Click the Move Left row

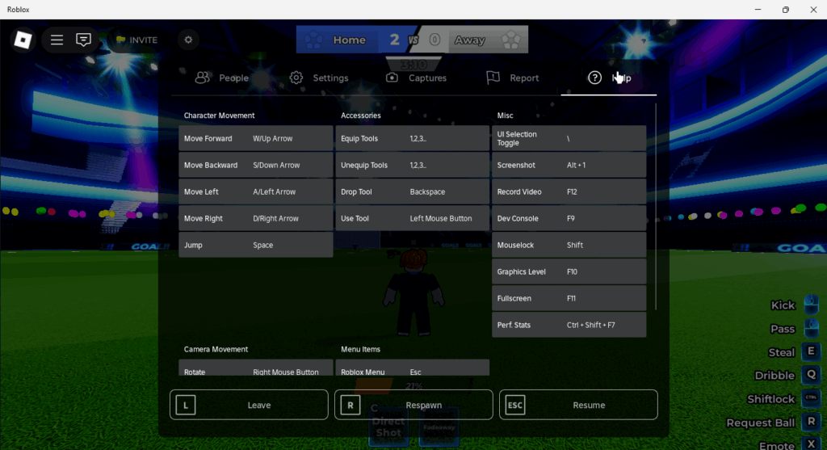pyautogui.click(x=256, y=191)
